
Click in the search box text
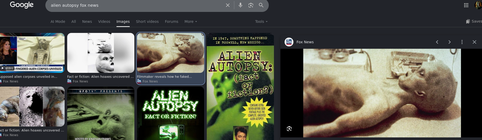(x=74, y=5)
